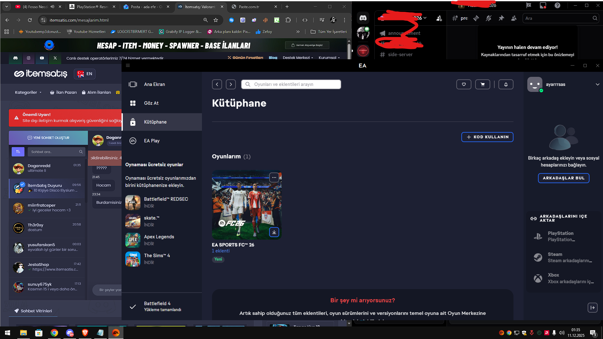Image resolution: width=603 pixels, height=339 pixels.
Task: Switch itemsatış language to EN
Action: (85, 74)
